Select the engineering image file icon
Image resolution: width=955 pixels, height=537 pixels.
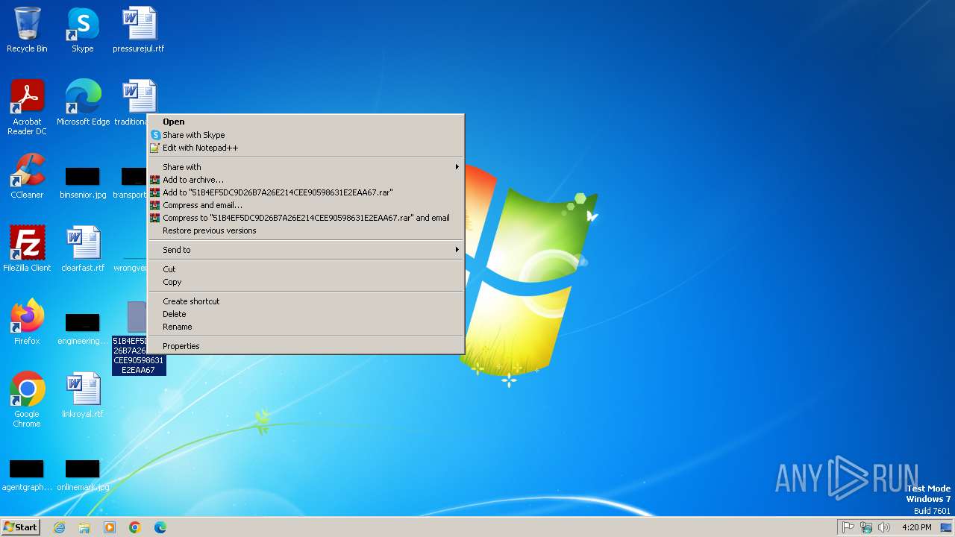tap(83, 329)
